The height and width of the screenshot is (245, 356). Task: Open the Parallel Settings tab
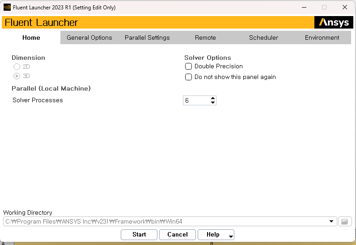tap(147, 37)
